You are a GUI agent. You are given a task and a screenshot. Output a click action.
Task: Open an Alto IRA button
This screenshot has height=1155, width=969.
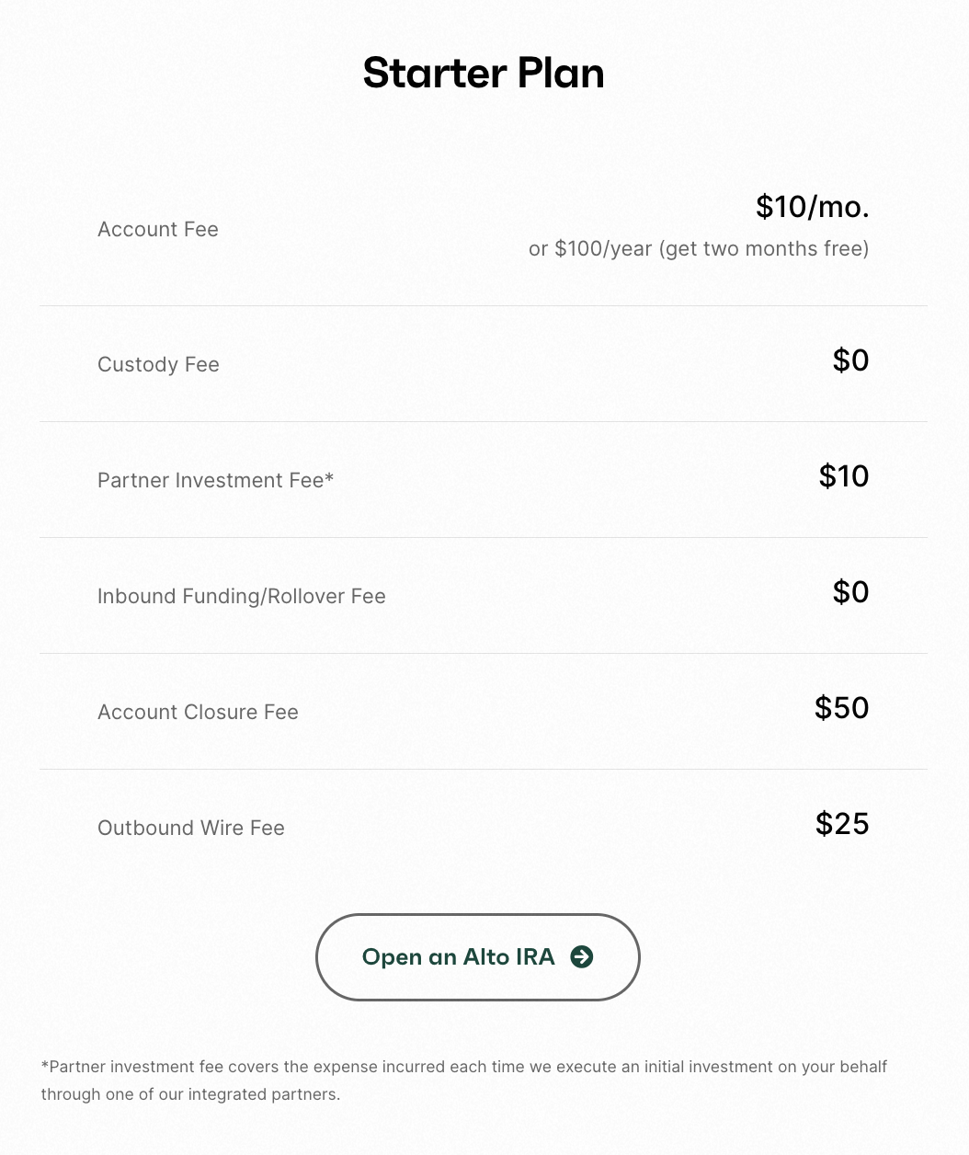click(x=478, y=957)
